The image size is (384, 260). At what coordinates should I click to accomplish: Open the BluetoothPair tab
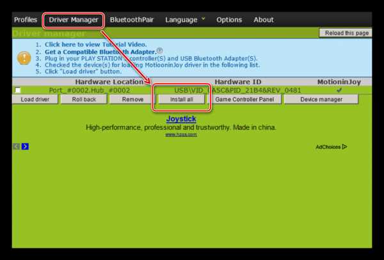(x=132, y=20)
